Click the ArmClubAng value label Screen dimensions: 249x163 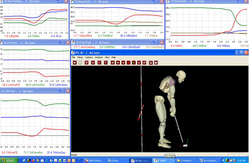coord(84,47)
